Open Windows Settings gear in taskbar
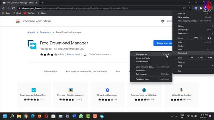214x120 pixels. point(67,116)
